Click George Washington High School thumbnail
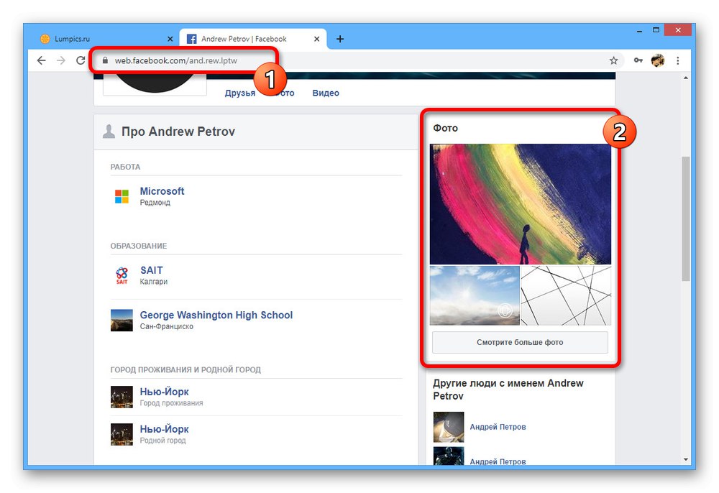719x493 pixels. point(122,321)
